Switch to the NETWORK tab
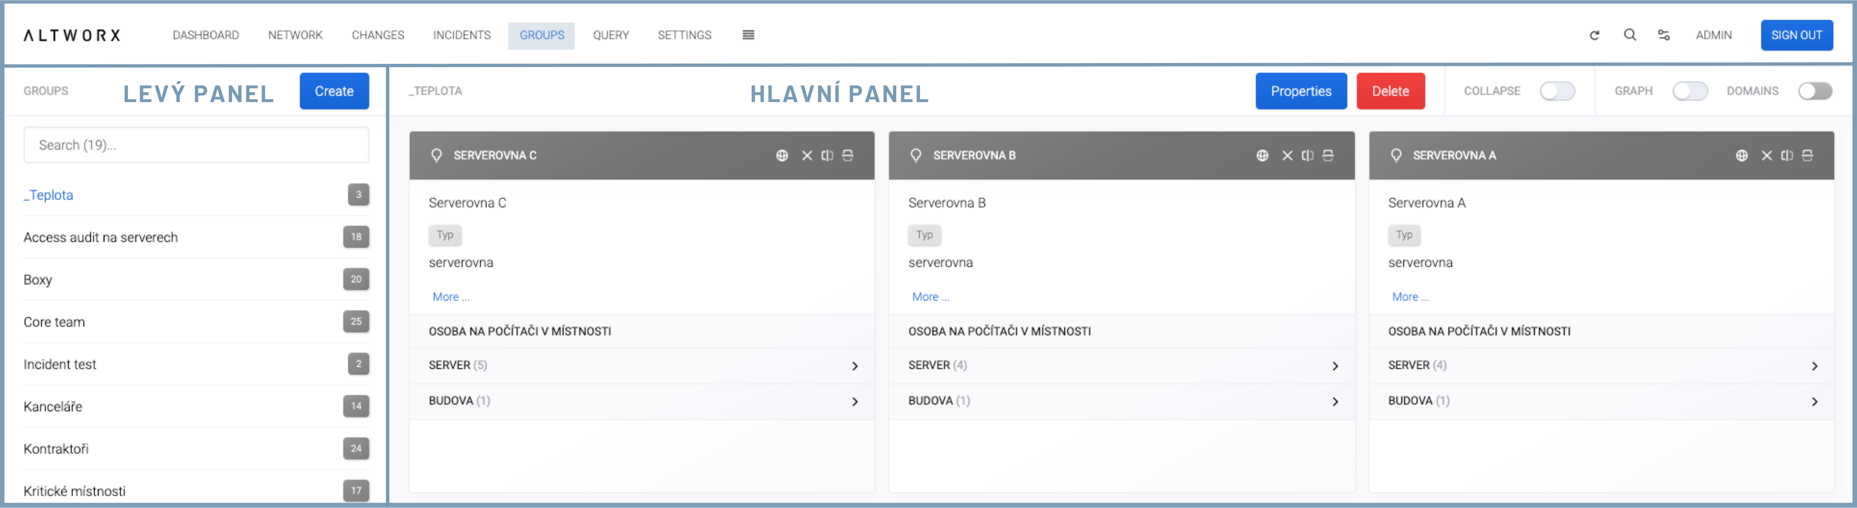This screenshot has height=508, width=1857. tap(295, 35)
